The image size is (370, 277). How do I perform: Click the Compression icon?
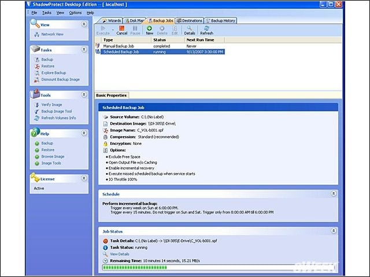pos(105,137)
